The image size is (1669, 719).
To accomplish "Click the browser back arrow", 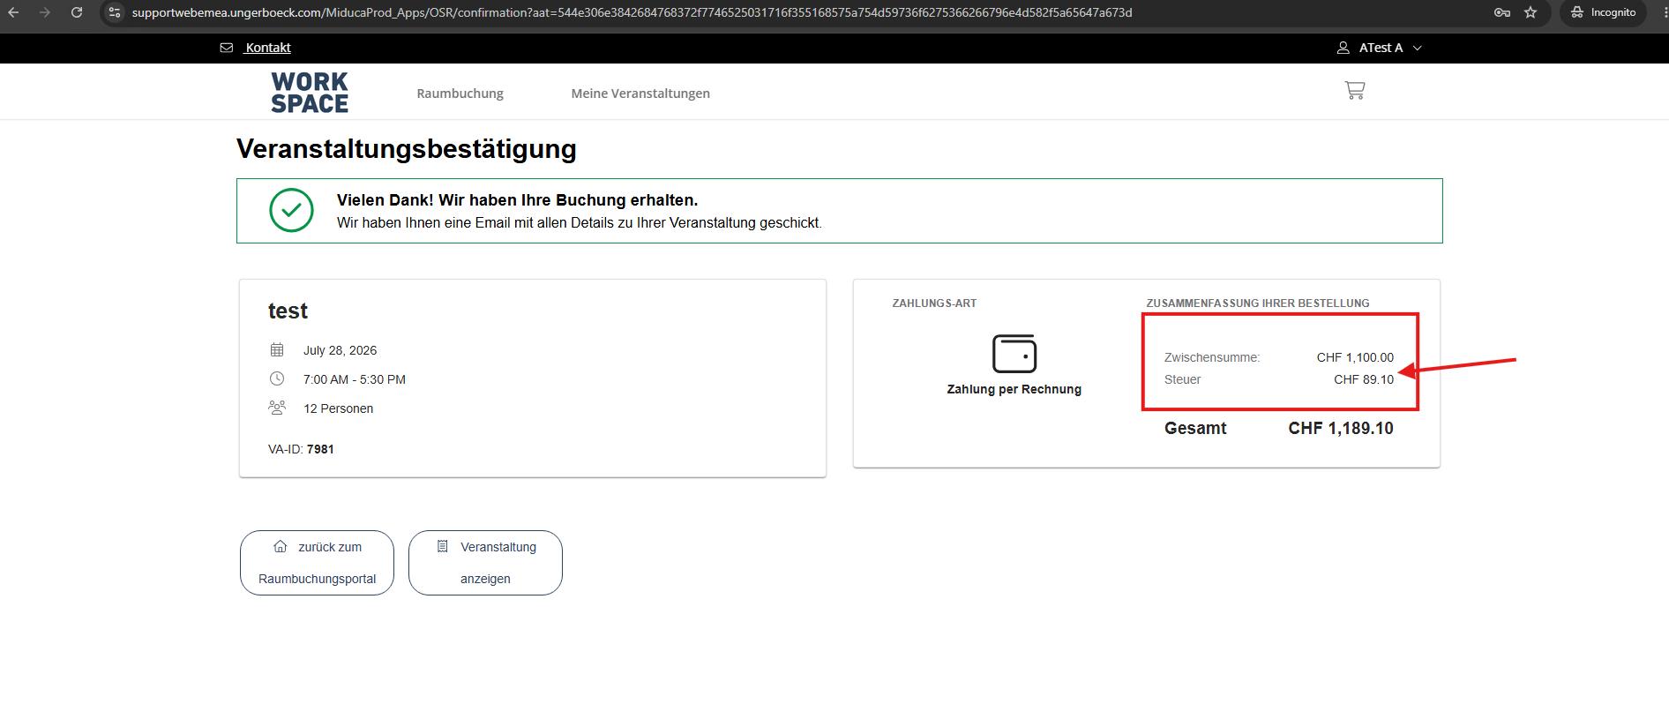I will pyautogui.click(x=13, y=12).
